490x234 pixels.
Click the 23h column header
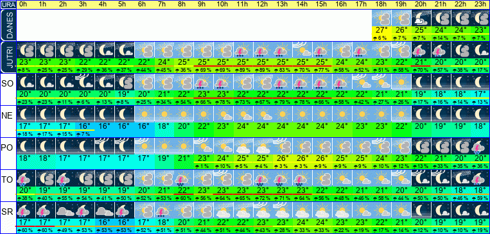click(x=480, y=4)
